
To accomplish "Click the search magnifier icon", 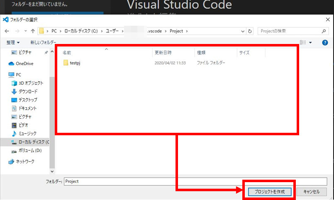I will point(324,31).
